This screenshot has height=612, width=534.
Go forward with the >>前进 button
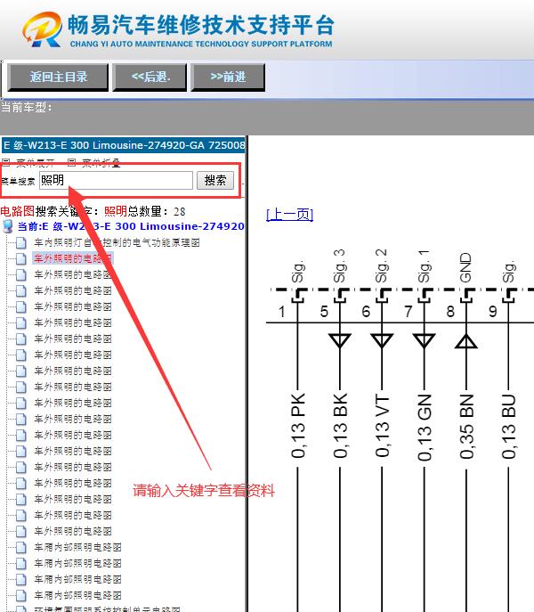click(x=228, y=78)
